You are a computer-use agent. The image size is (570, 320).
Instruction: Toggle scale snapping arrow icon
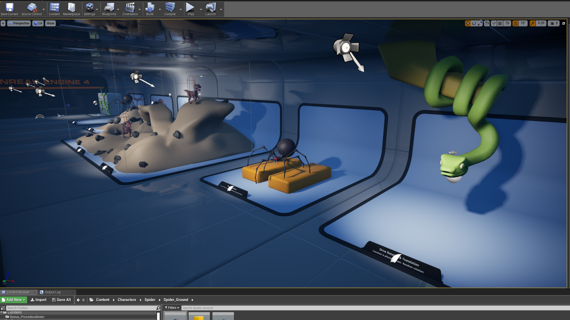[533, 23]
